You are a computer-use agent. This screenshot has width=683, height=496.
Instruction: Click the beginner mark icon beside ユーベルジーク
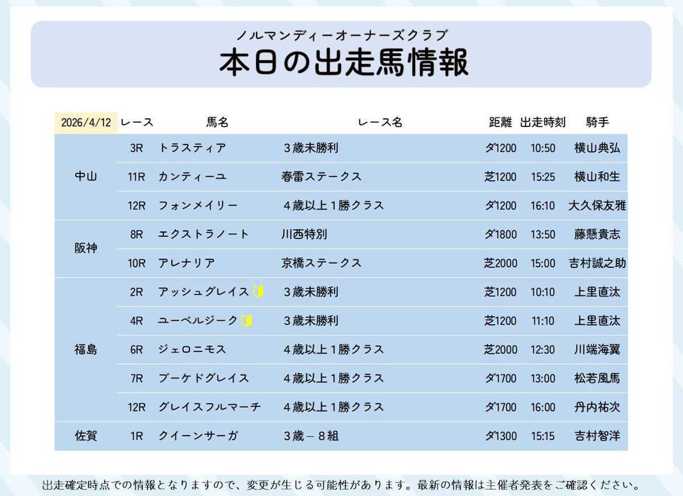coord(246,321)
